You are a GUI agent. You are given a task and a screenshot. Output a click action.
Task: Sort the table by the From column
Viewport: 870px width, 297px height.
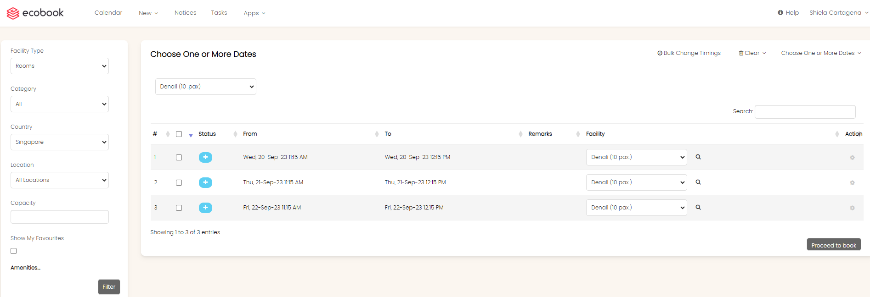pyautogui.click(x=377, y=134)
